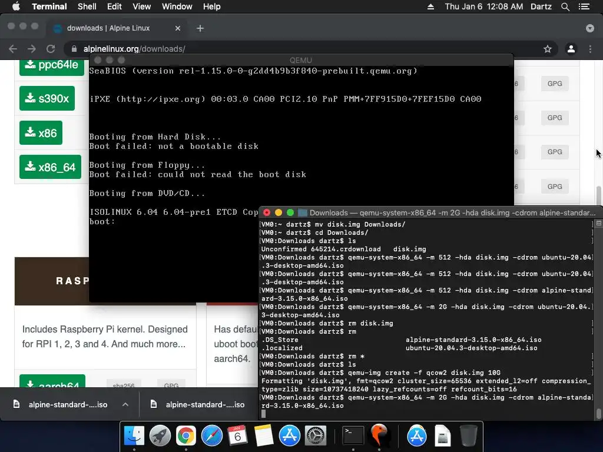Open the Applications folder in Dock
The width and height of the screenshot is (603, 452).
click(x=416, y=436)
